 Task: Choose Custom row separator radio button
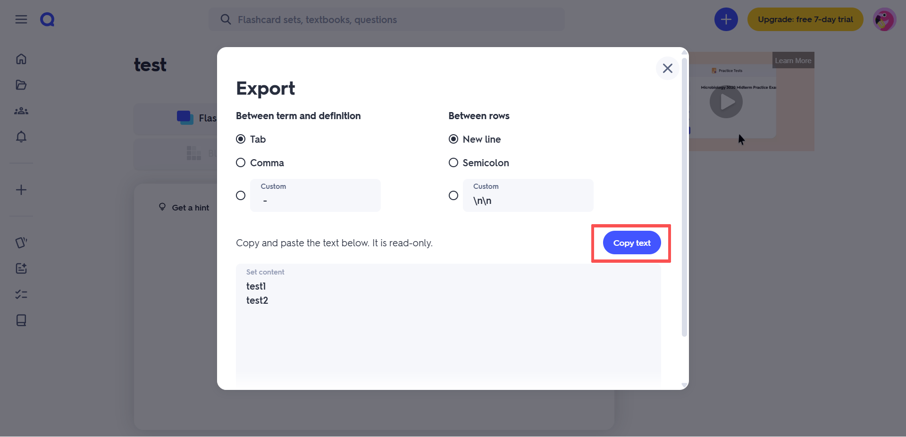pyautogui.click(x=453, y=195)
